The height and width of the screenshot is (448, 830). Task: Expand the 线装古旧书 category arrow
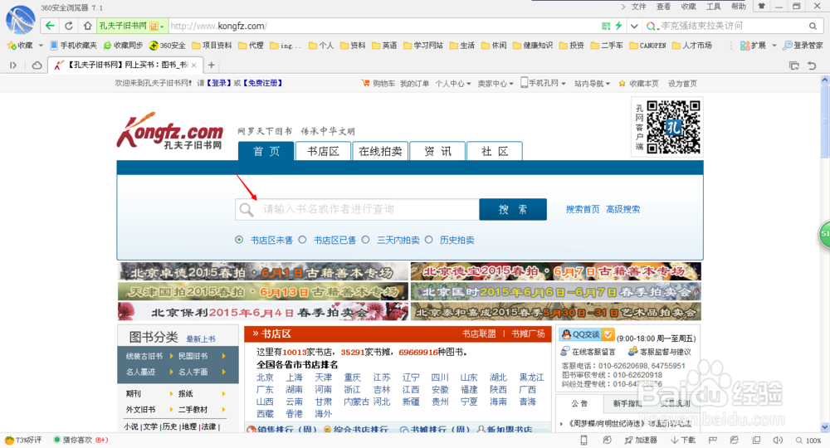pos(172,356)
